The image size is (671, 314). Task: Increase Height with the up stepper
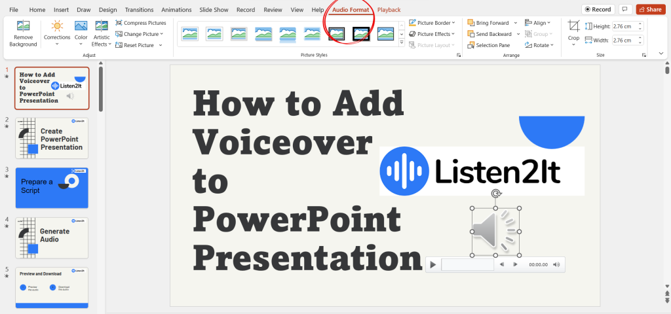(x=640, y=24)
